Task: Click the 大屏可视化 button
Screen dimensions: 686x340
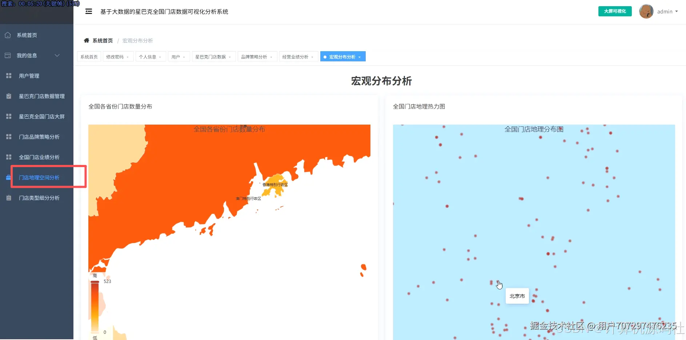Action: 615,11
